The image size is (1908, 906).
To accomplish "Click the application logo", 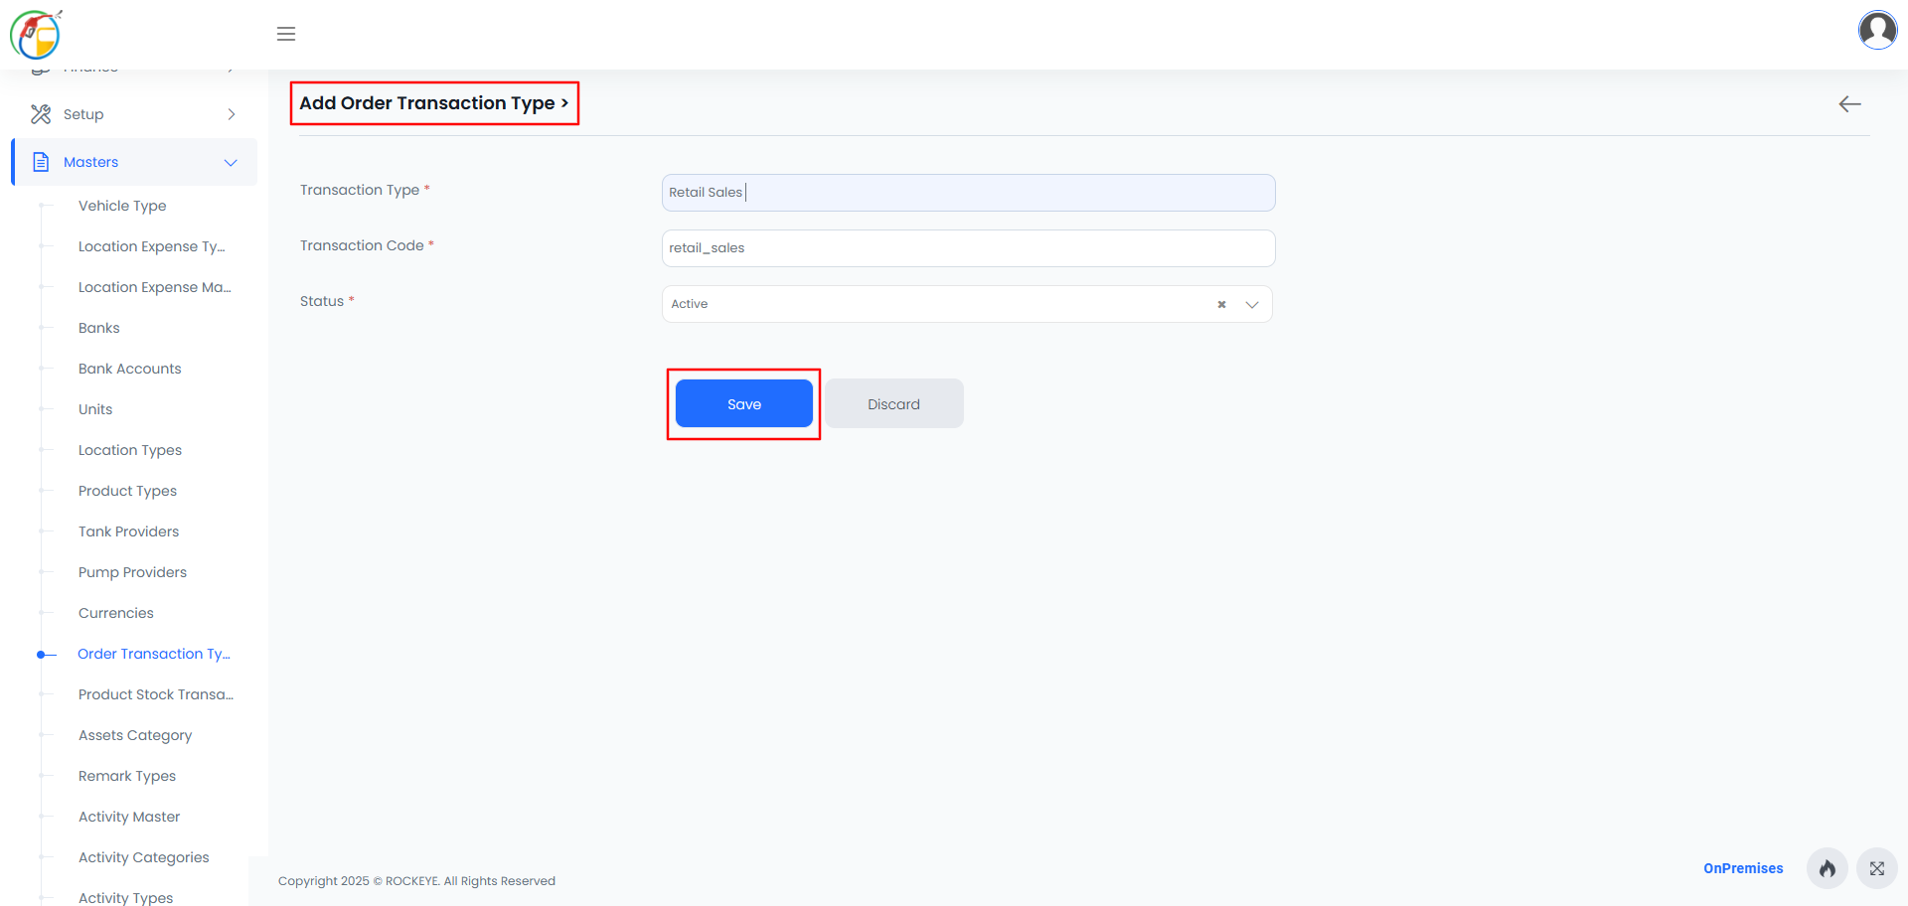I will point(36,34).
